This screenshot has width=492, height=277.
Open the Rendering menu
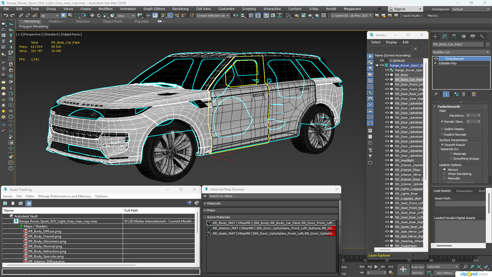tap(180, 9)
